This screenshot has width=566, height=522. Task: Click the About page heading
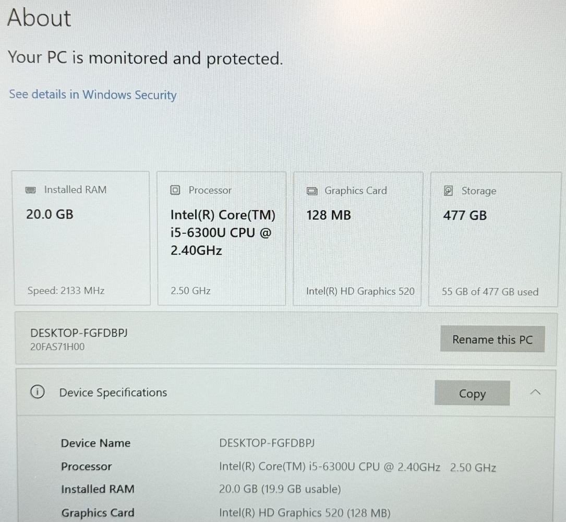coord(39,18)
